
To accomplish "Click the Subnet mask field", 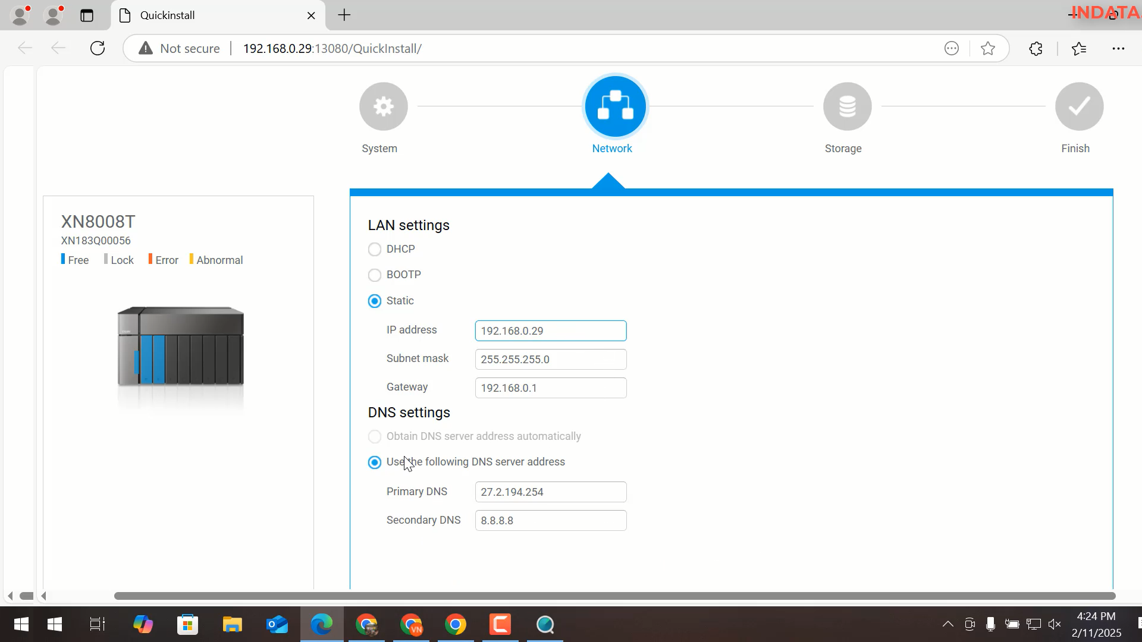I will tap(551, 359).
